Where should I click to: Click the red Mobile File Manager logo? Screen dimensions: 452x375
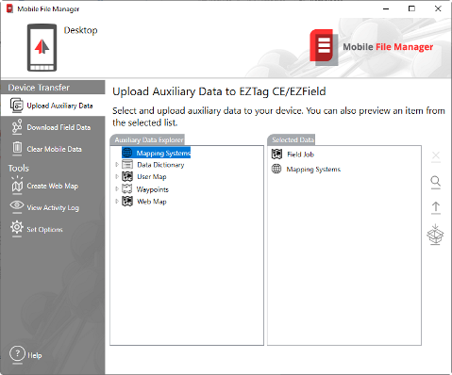(324, 47)
